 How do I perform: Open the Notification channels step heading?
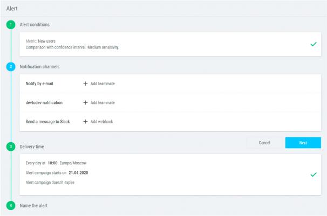(39, 67)
